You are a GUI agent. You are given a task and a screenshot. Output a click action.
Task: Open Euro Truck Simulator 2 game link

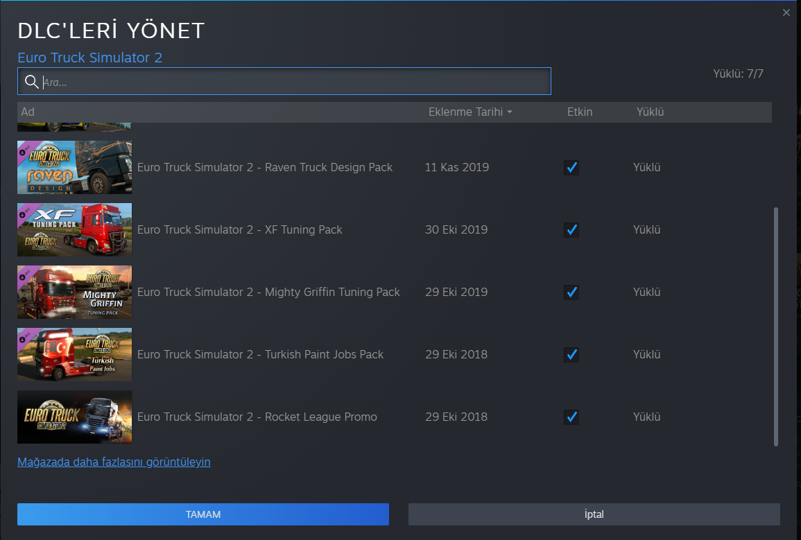[90, 58]
